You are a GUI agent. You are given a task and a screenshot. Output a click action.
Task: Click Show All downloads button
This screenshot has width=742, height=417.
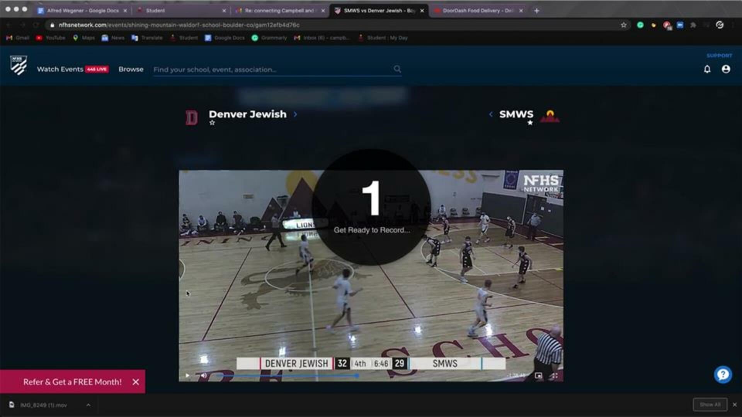(710, 405)
